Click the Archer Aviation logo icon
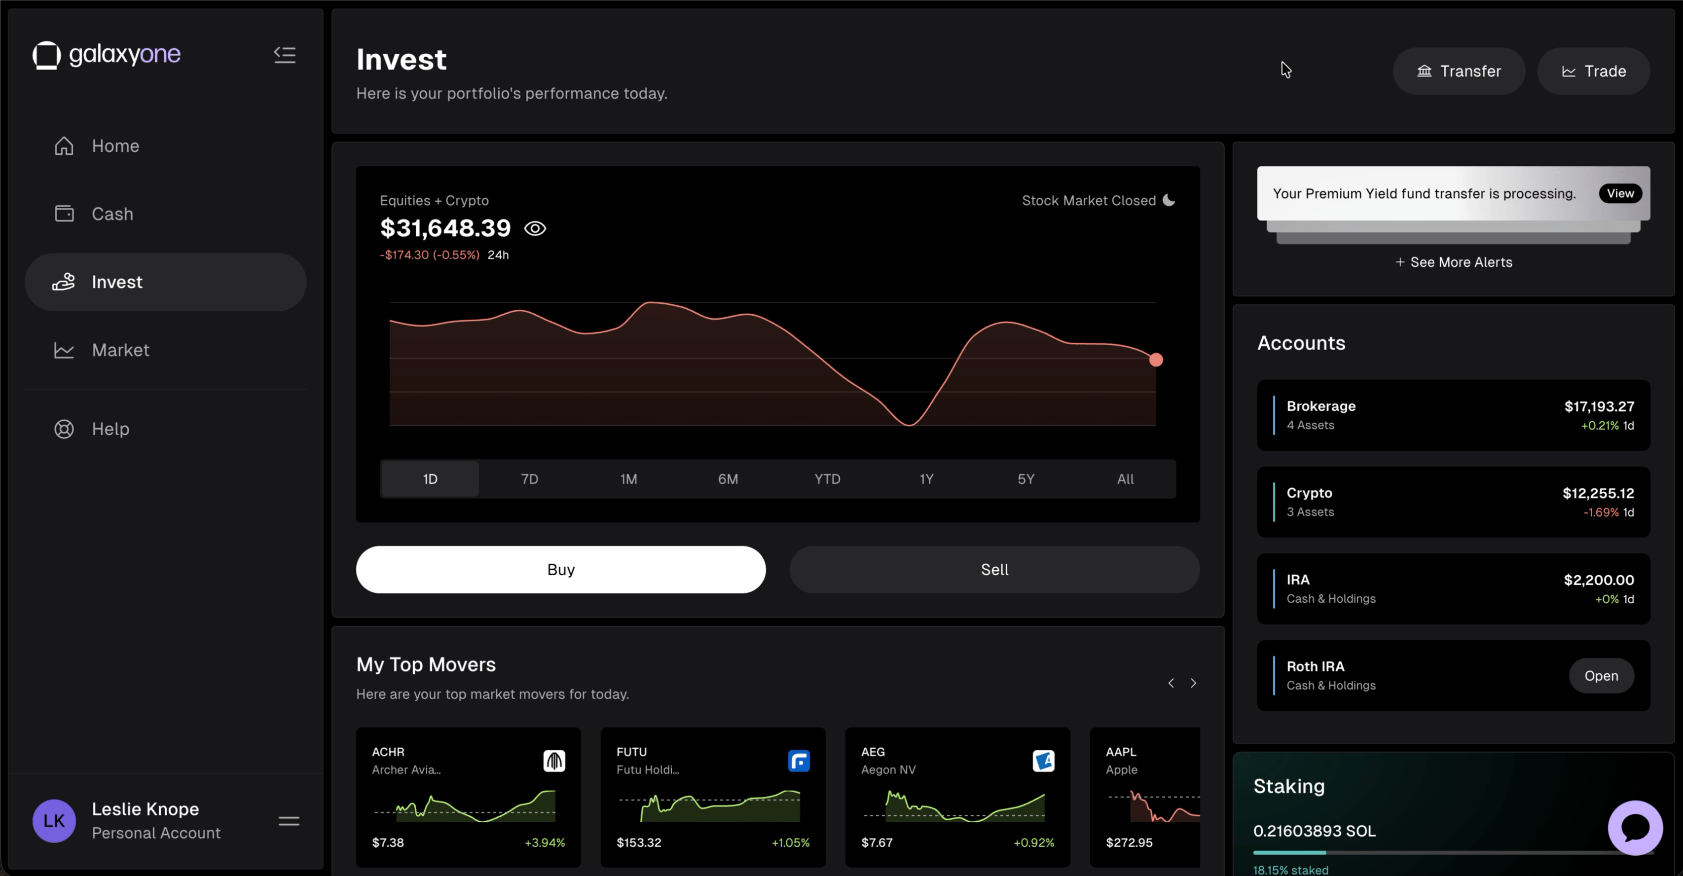 [x=554, y=761]
